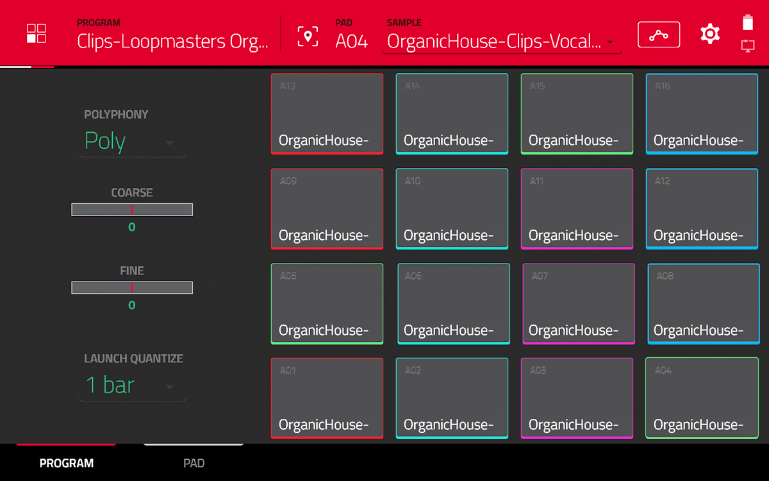
Task: Open the automation curve button
Action: pyautogui.click(x=659, y=35)
